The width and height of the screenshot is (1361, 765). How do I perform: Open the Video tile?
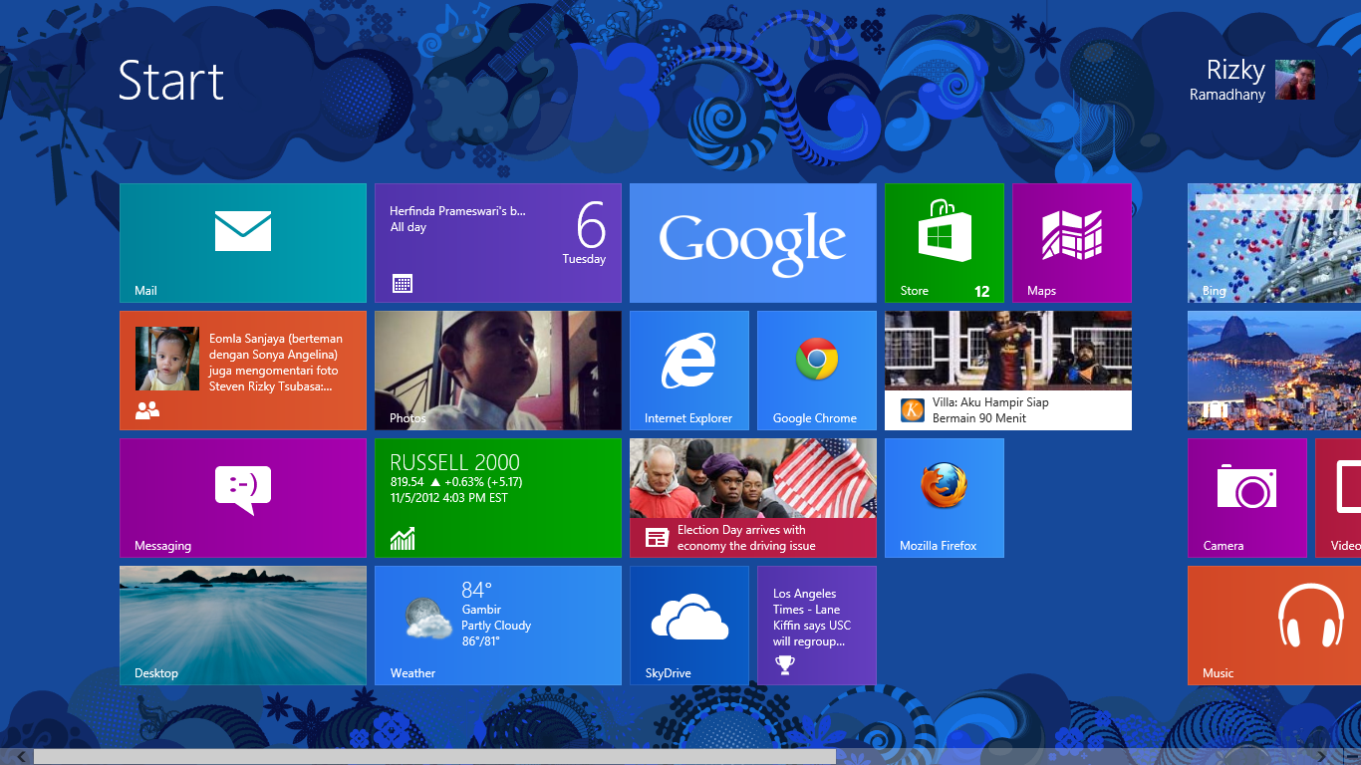pyautogui.click(x=1338, y=498)
